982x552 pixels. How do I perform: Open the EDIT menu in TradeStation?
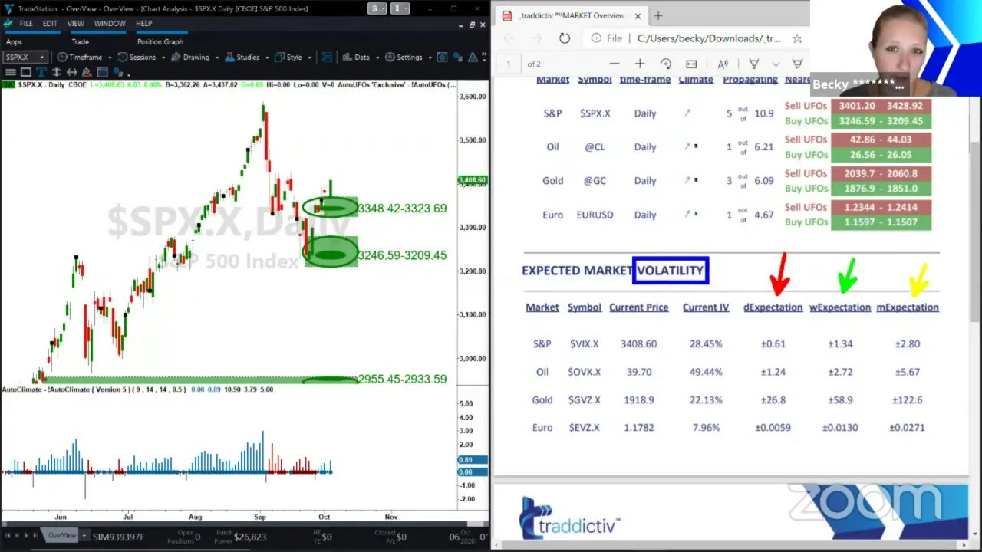50,24
